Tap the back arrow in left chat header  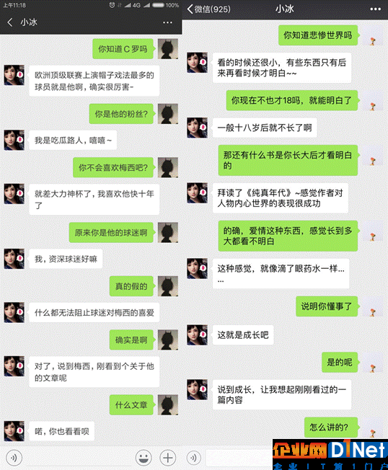pyautogui.click(x=10, y=22)
